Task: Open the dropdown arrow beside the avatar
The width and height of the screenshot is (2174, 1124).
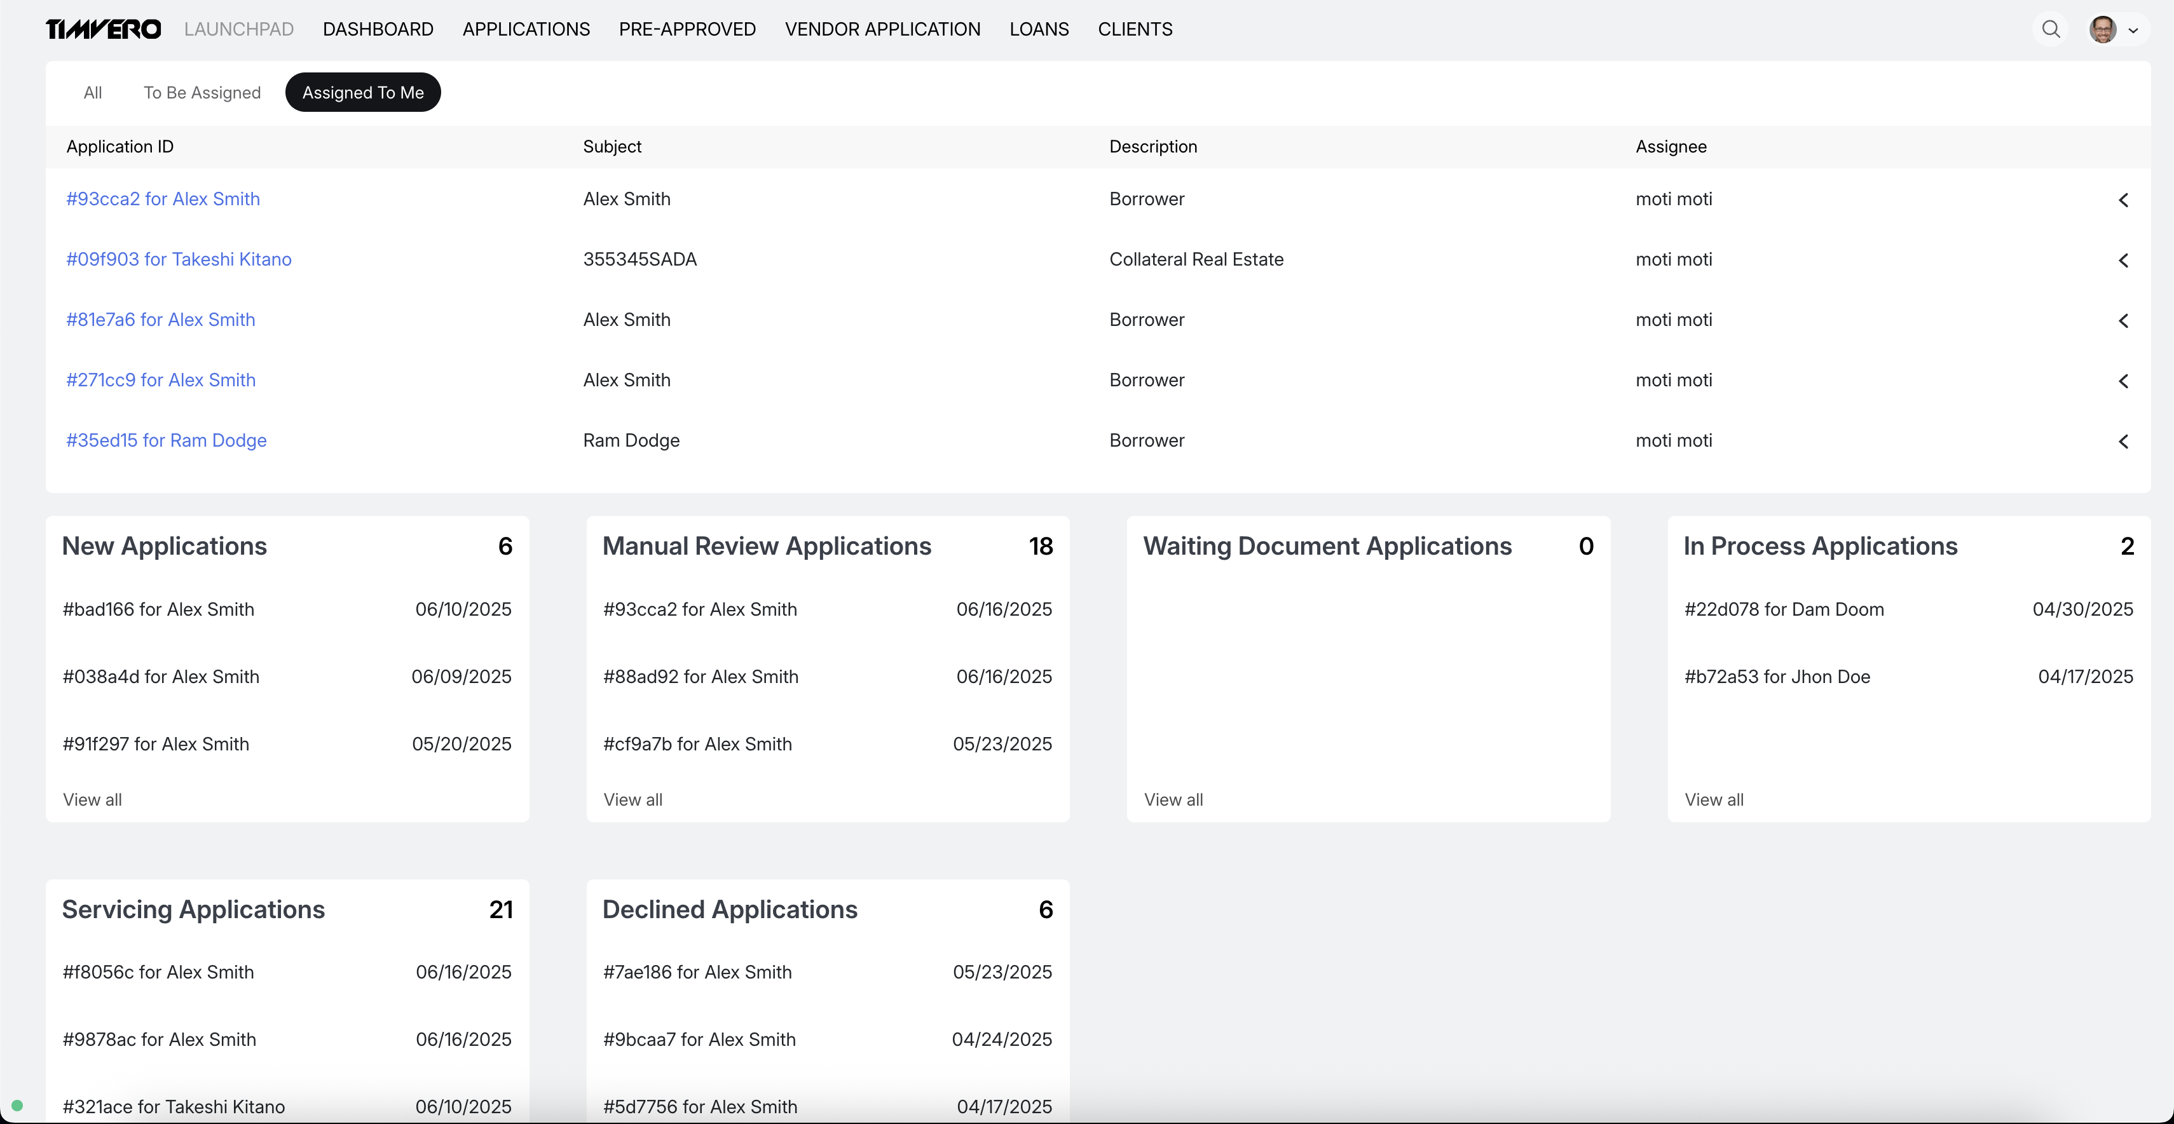Action: click(x=2133, y=30)
